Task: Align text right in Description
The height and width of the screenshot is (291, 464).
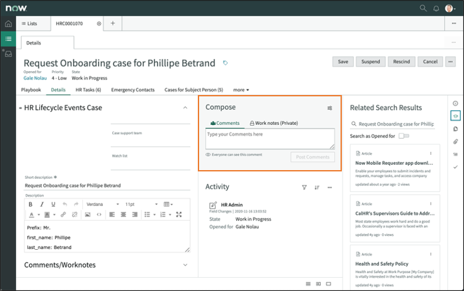Action: point(135,215)
